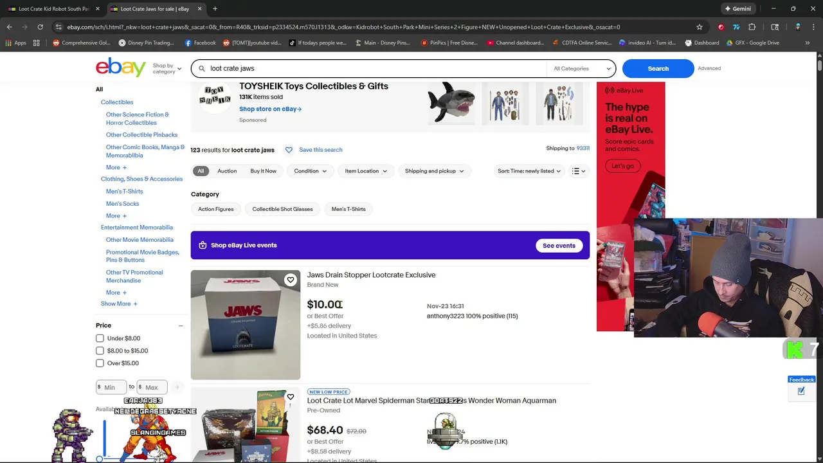Filter by Collectible Shot Glasses category

(x=282, y=209)
